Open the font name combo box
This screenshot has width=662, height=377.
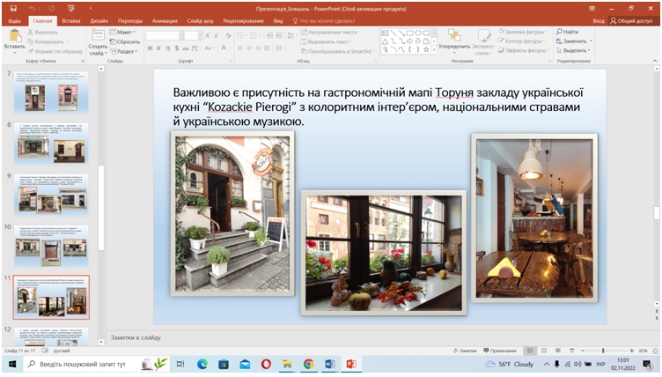click(x=165, y=35)
